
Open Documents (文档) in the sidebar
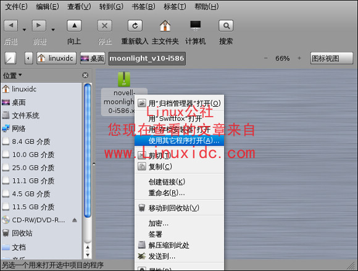click(x=41, y=248)
